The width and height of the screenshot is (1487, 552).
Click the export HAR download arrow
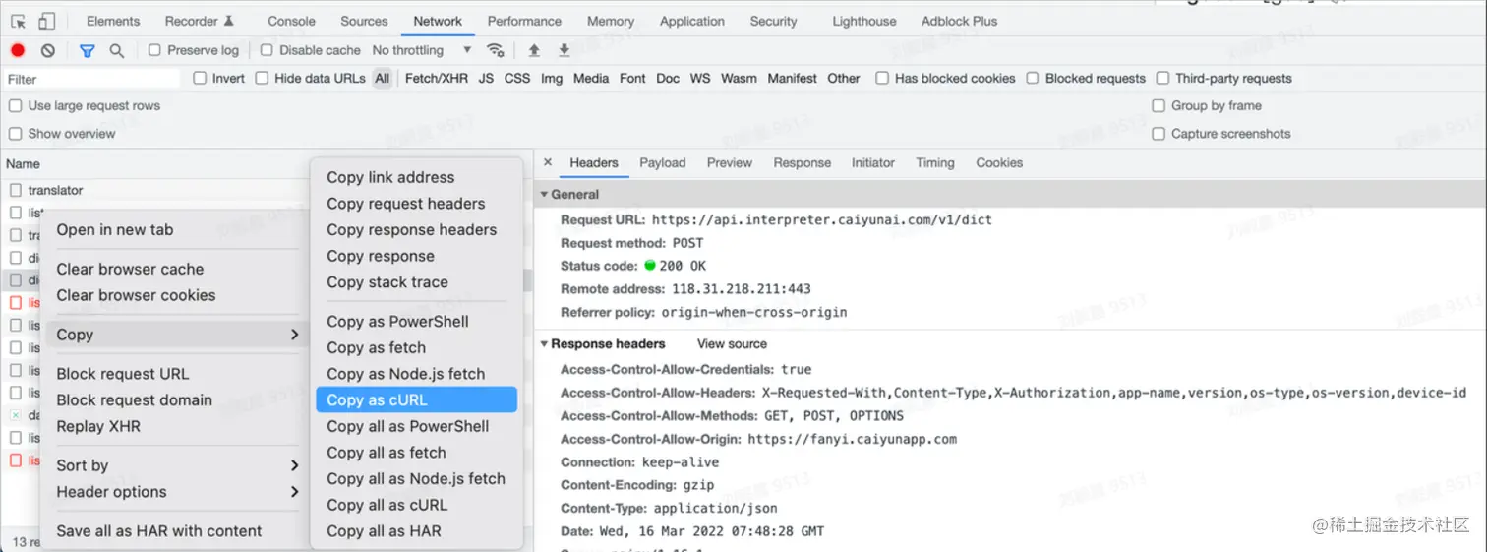pos(564,50)
